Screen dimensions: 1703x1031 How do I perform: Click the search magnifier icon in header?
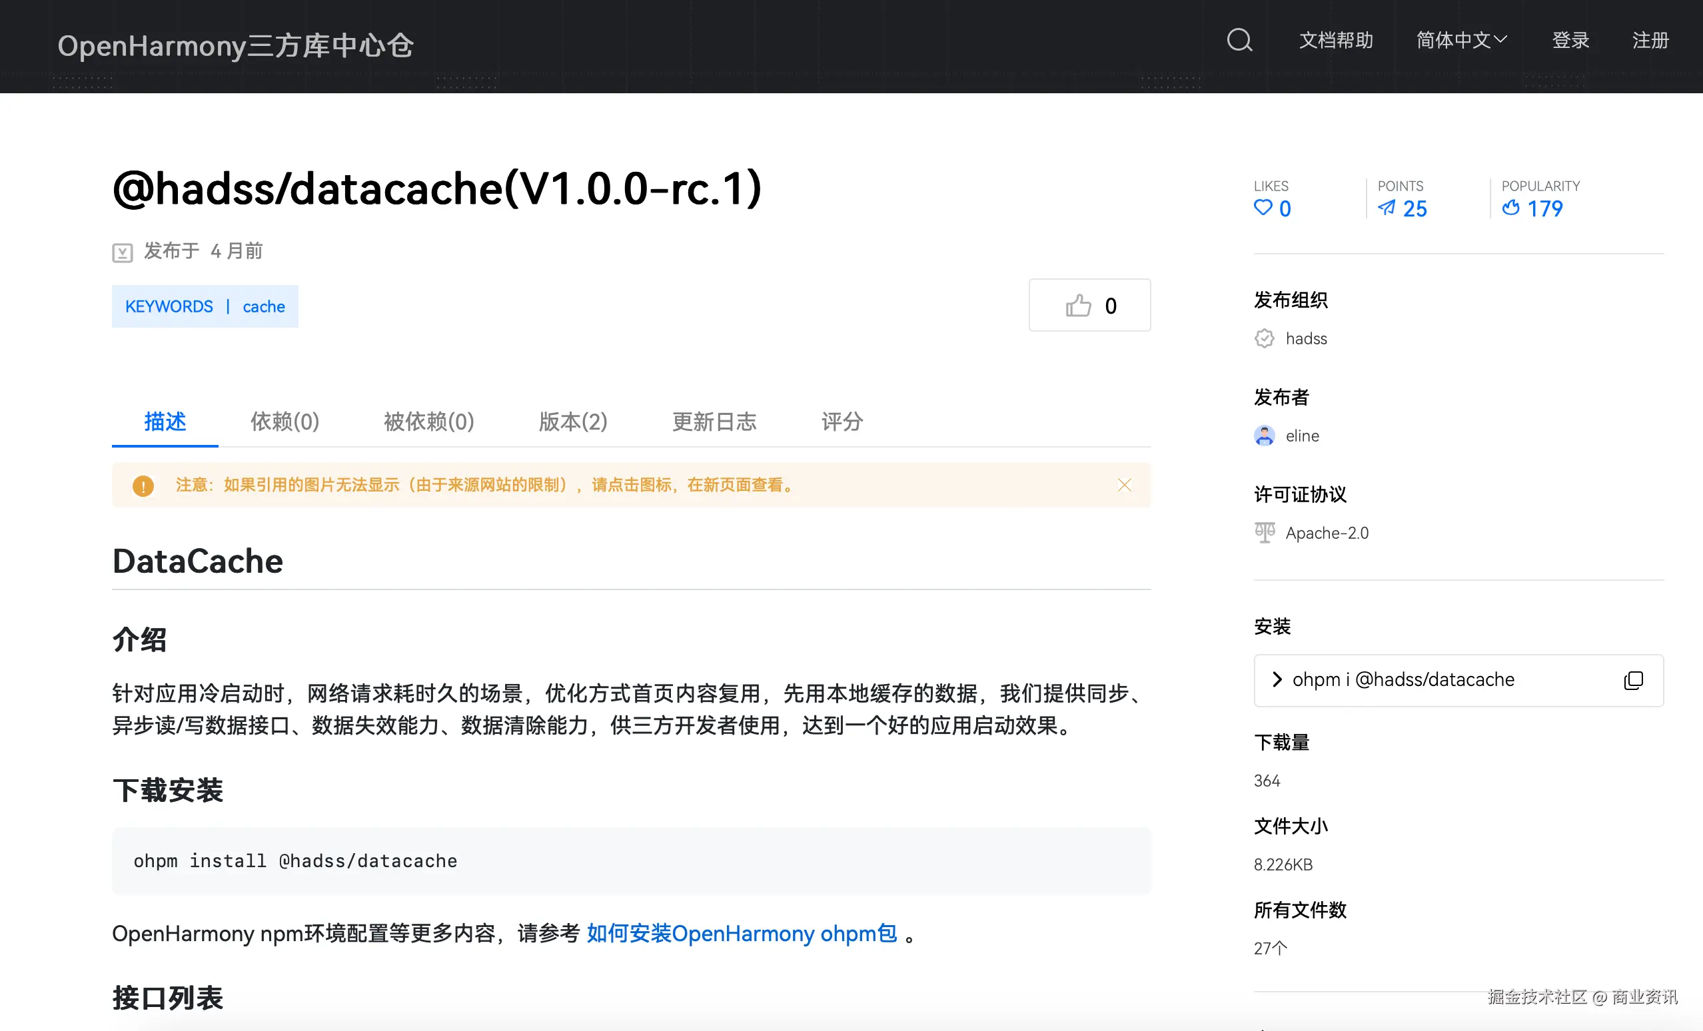(1239, 40)
